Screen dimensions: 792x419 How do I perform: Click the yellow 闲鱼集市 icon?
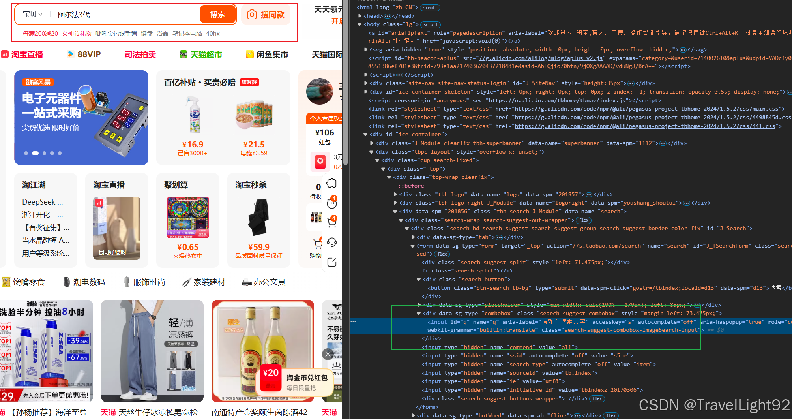point(250,54)
